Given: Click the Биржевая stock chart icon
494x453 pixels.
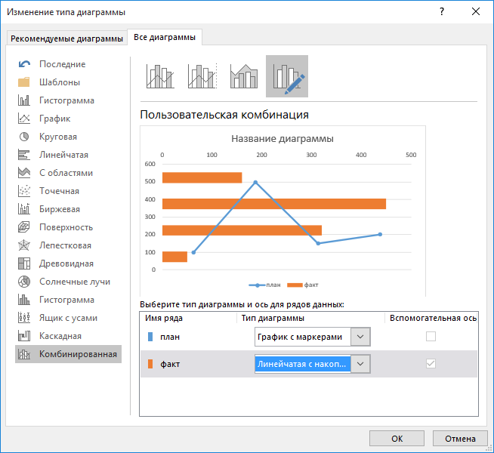Looking at the screenshot, I should click(x=24, y=209).
